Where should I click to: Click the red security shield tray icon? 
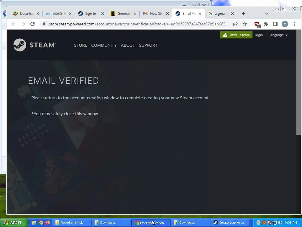coord(269,223)
